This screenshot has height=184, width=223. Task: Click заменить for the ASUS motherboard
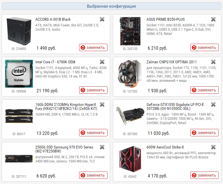205,47
